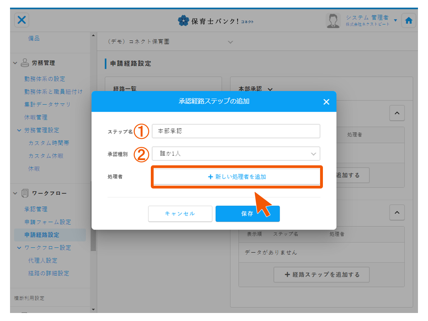Screen dimensions: 428x321
Task: Click the system administrator avatar icon
Action: [333, 21]
